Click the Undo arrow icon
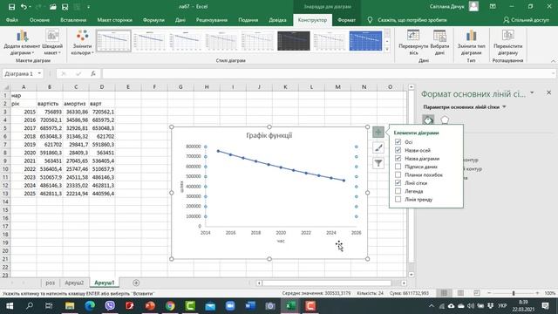Screen dimensions: 558x314 pyautogui.click(x=24, y=7)
